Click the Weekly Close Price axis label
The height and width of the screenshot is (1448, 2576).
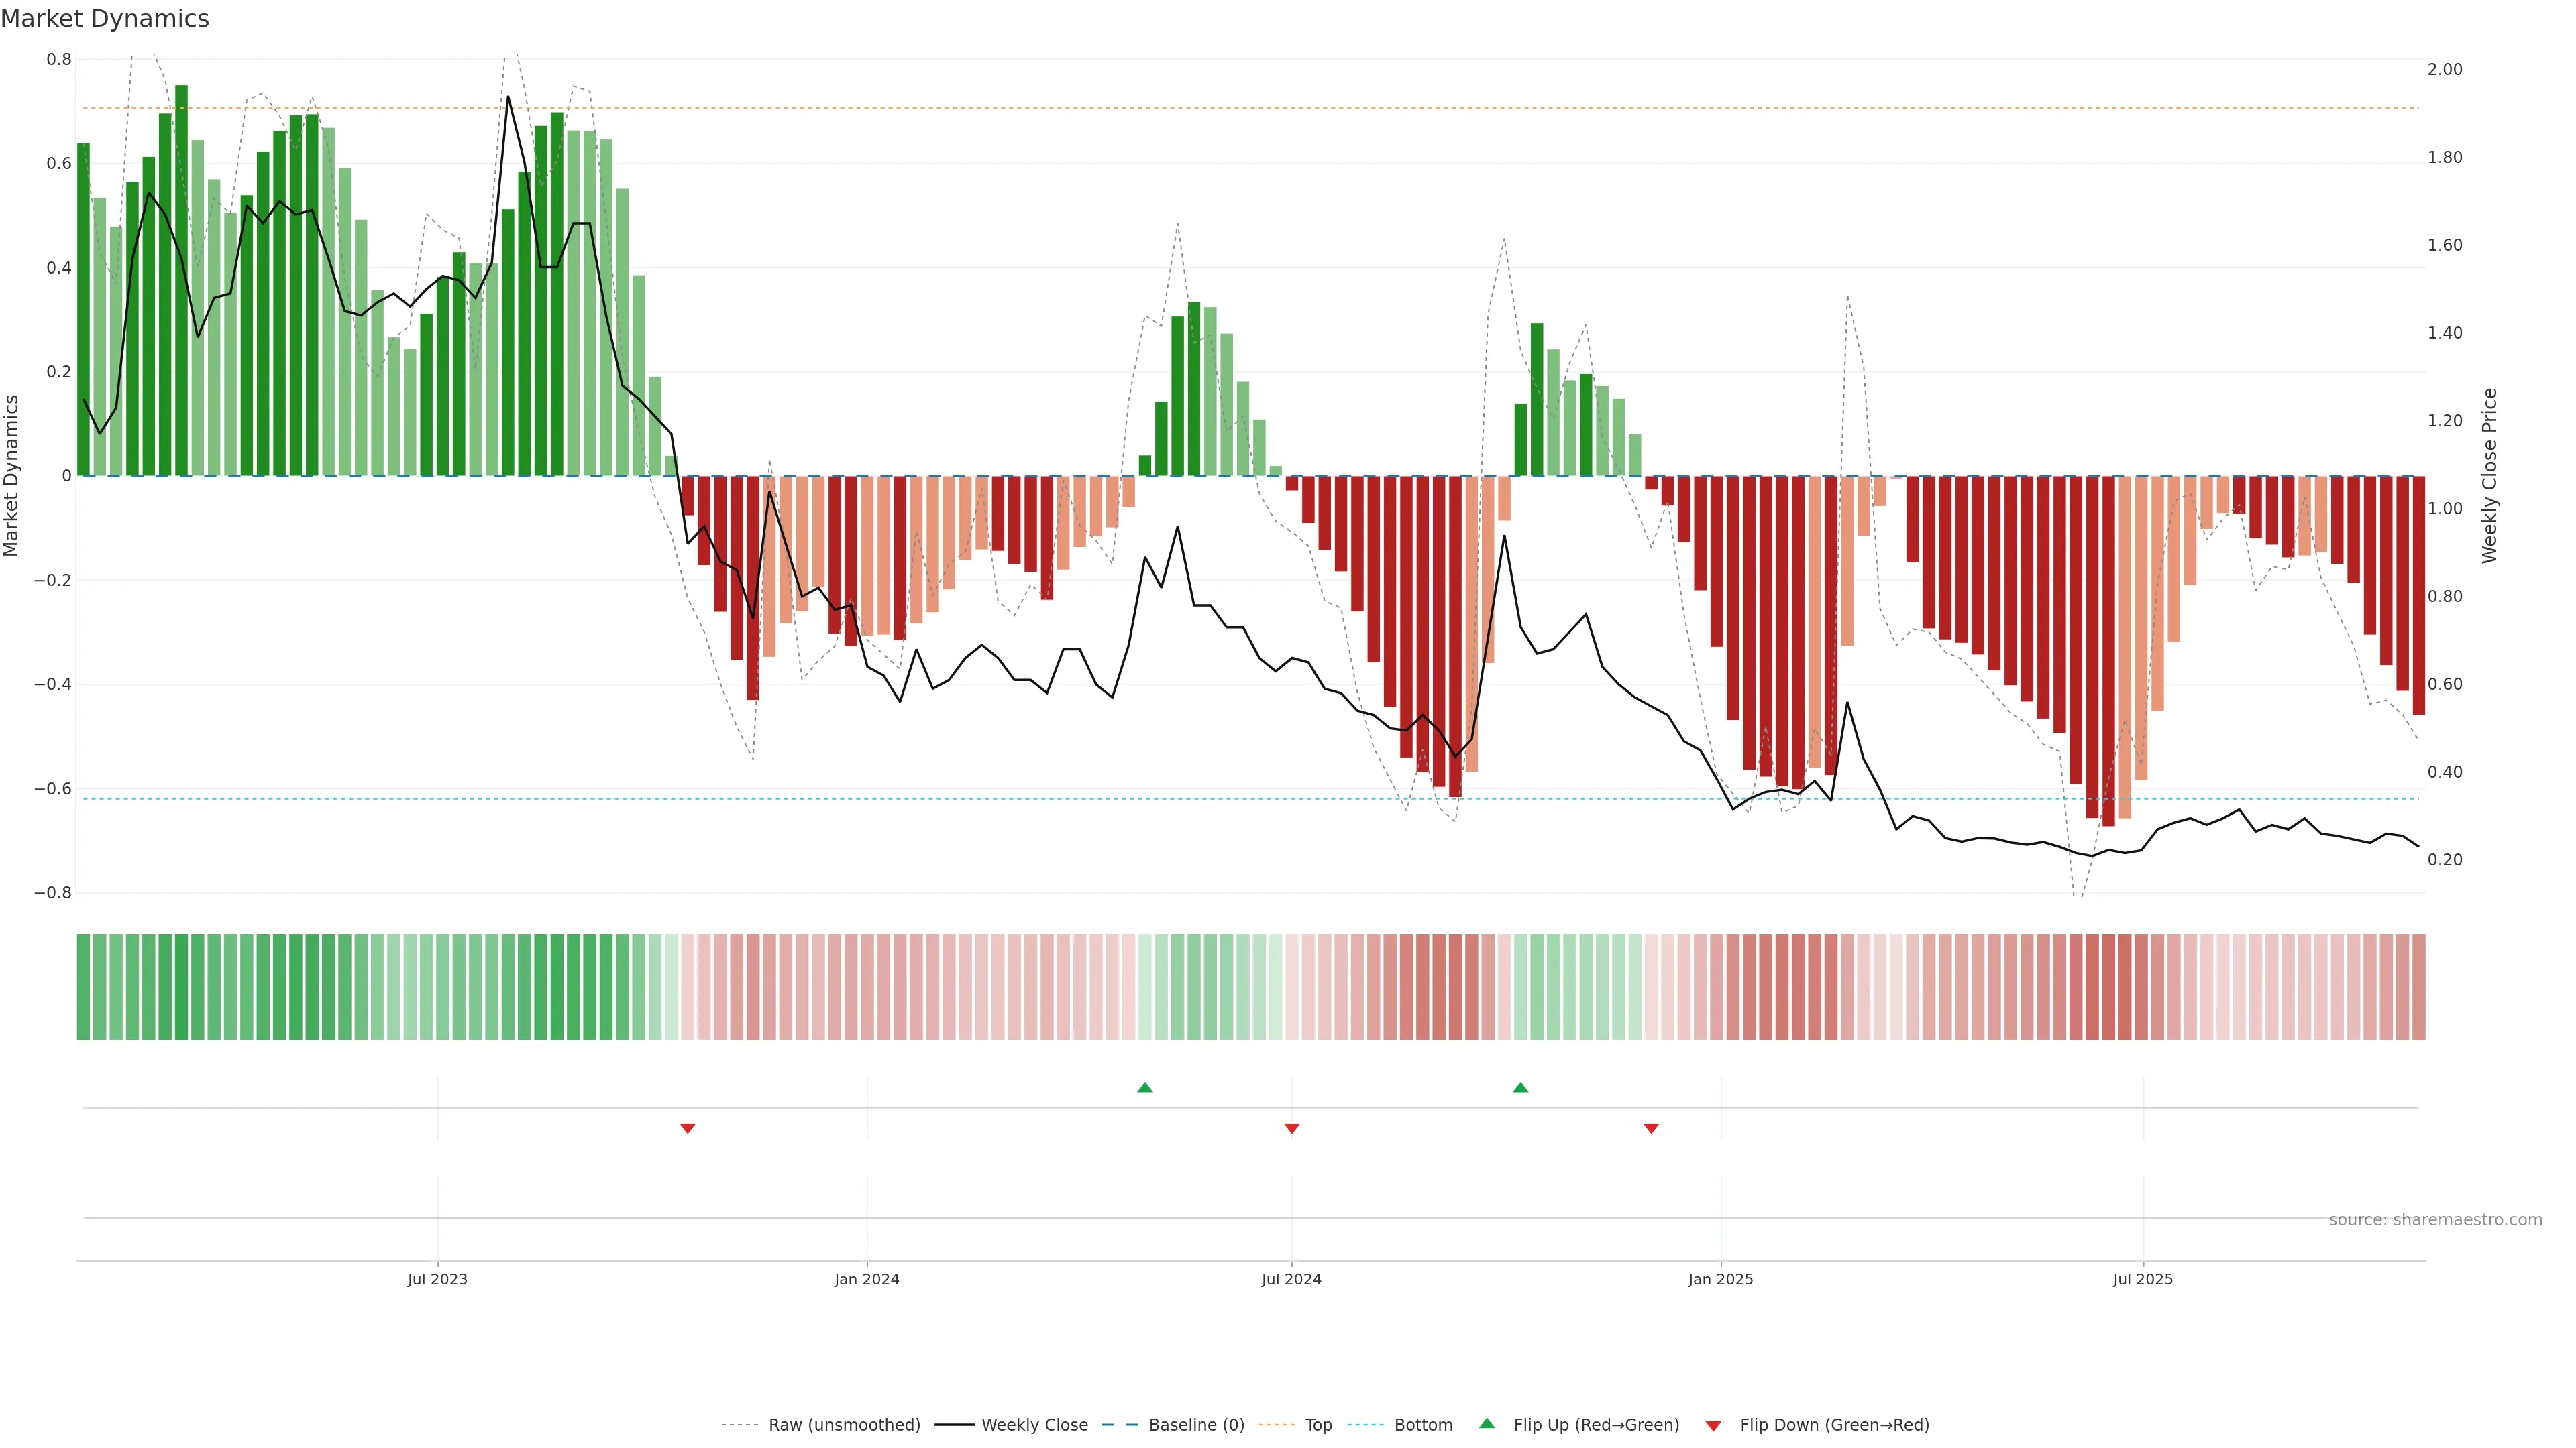pyautogui.click(x=2489, y=476)
